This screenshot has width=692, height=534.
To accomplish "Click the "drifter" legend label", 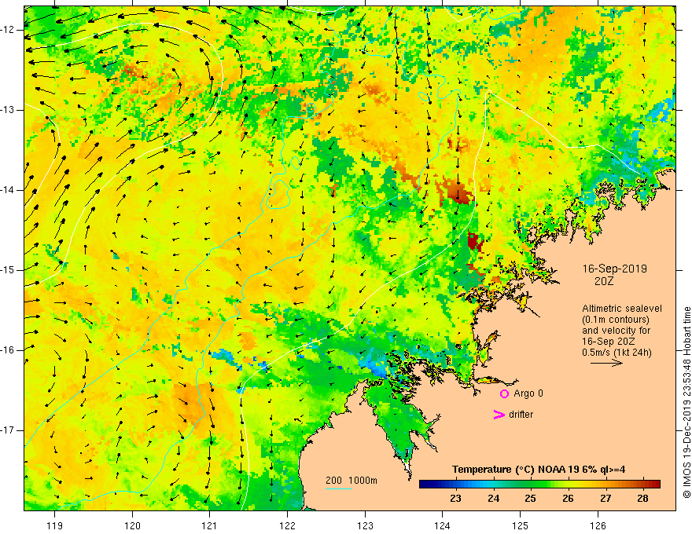I will pyautogui.click(x=521, y=415).
